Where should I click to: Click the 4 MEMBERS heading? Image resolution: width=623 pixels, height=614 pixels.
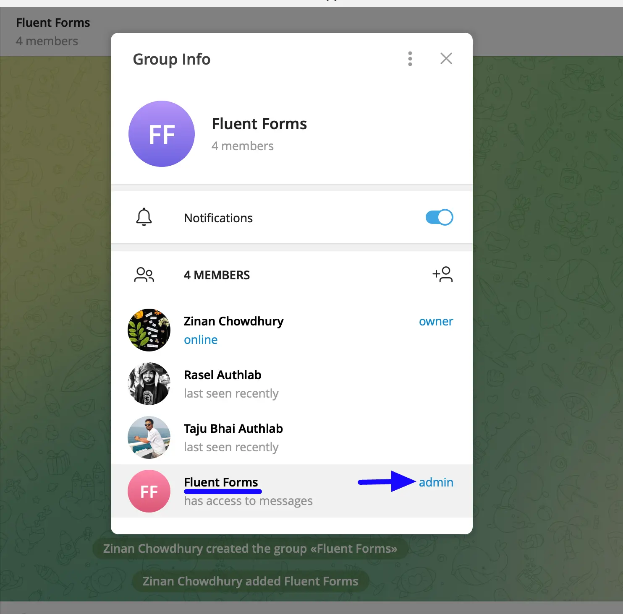click(x=217, y=275)
